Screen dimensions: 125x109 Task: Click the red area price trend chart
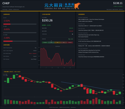pyautogui.click(x=57, y=57)
